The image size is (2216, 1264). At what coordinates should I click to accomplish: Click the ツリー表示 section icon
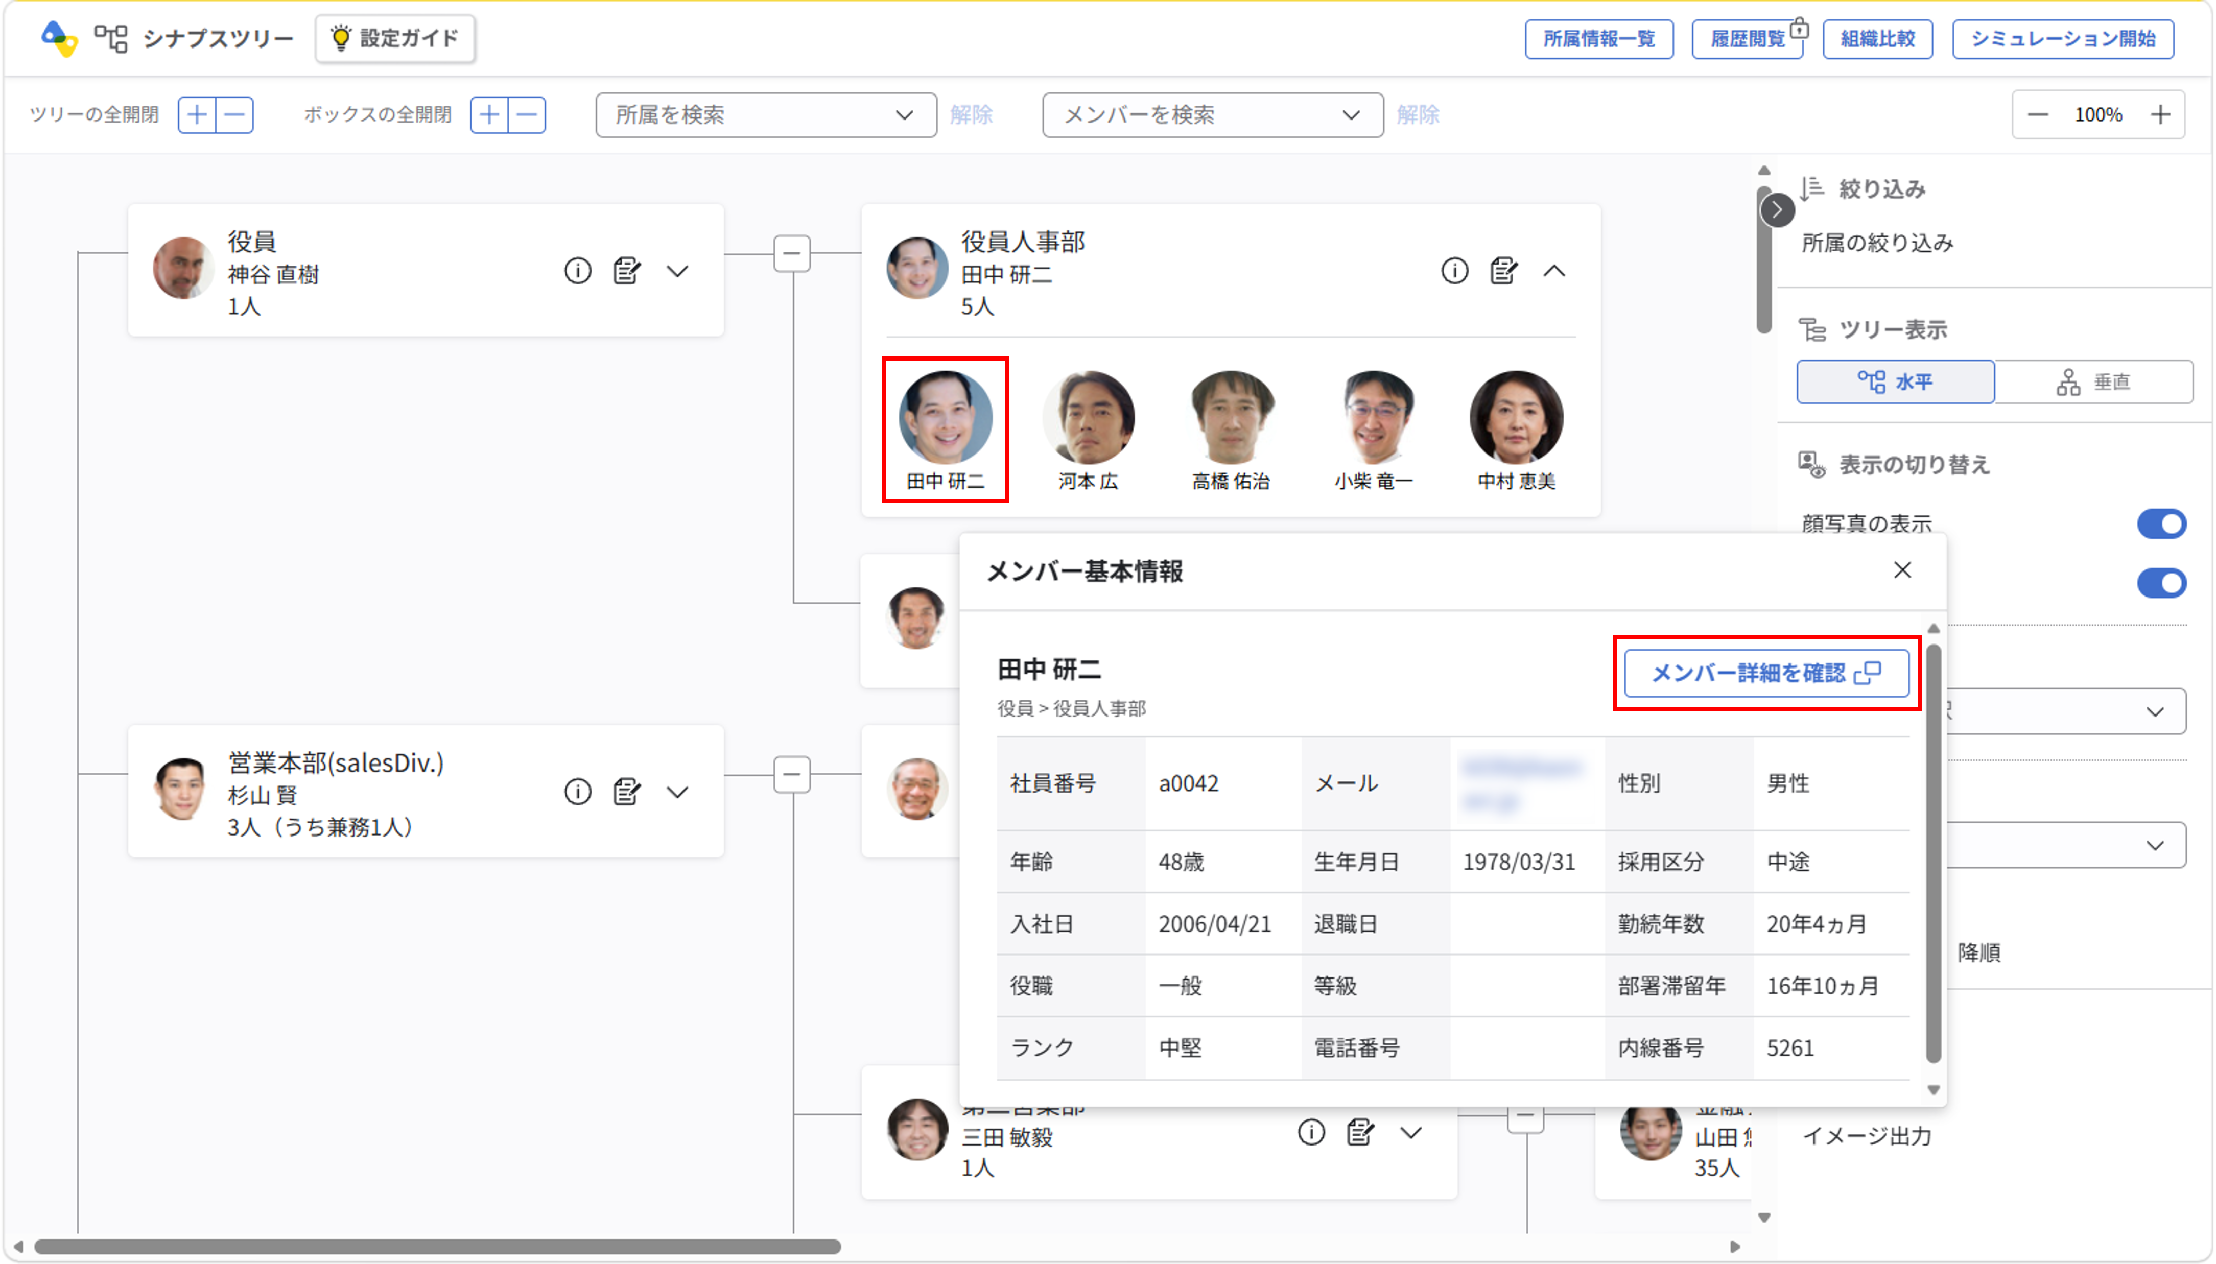(1812, 330)
